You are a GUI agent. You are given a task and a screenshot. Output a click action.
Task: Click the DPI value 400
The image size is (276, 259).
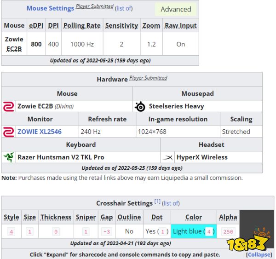coord(53,44)
